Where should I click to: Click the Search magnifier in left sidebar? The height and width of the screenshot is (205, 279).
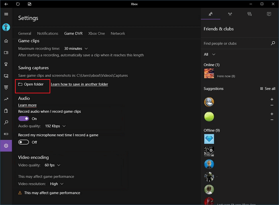pos(6,122)
